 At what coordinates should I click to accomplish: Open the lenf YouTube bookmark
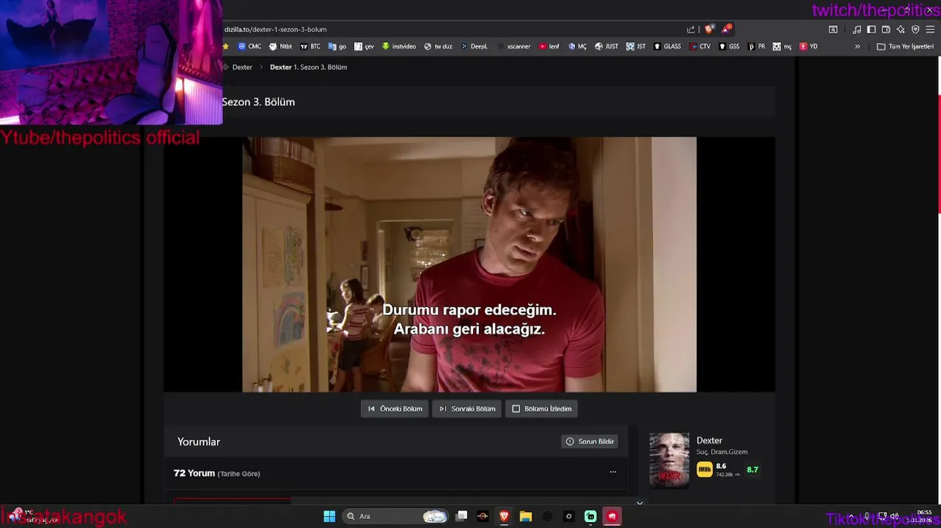[x=549, y=46]
